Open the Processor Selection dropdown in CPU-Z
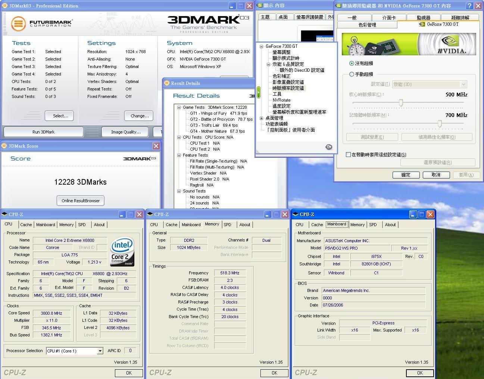Image resolution: width=484 pixels, height=379 pixels. coord(100,351)
